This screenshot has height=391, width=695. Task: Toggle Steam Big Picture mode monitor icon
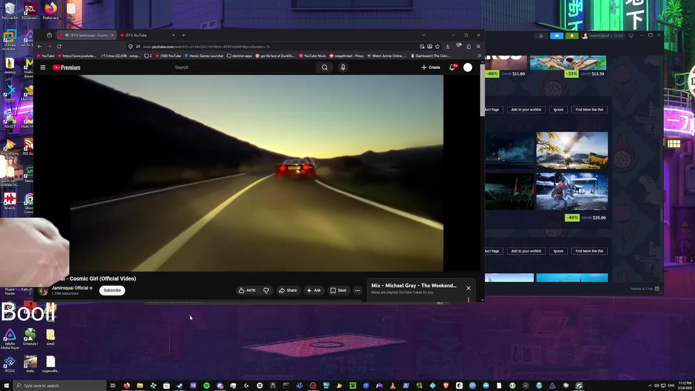631,36
